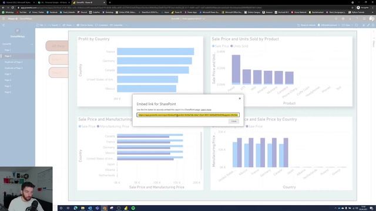Click the Manufacturing Price legend item
Viewport: 376px width, 211px height.
(113, 127)
